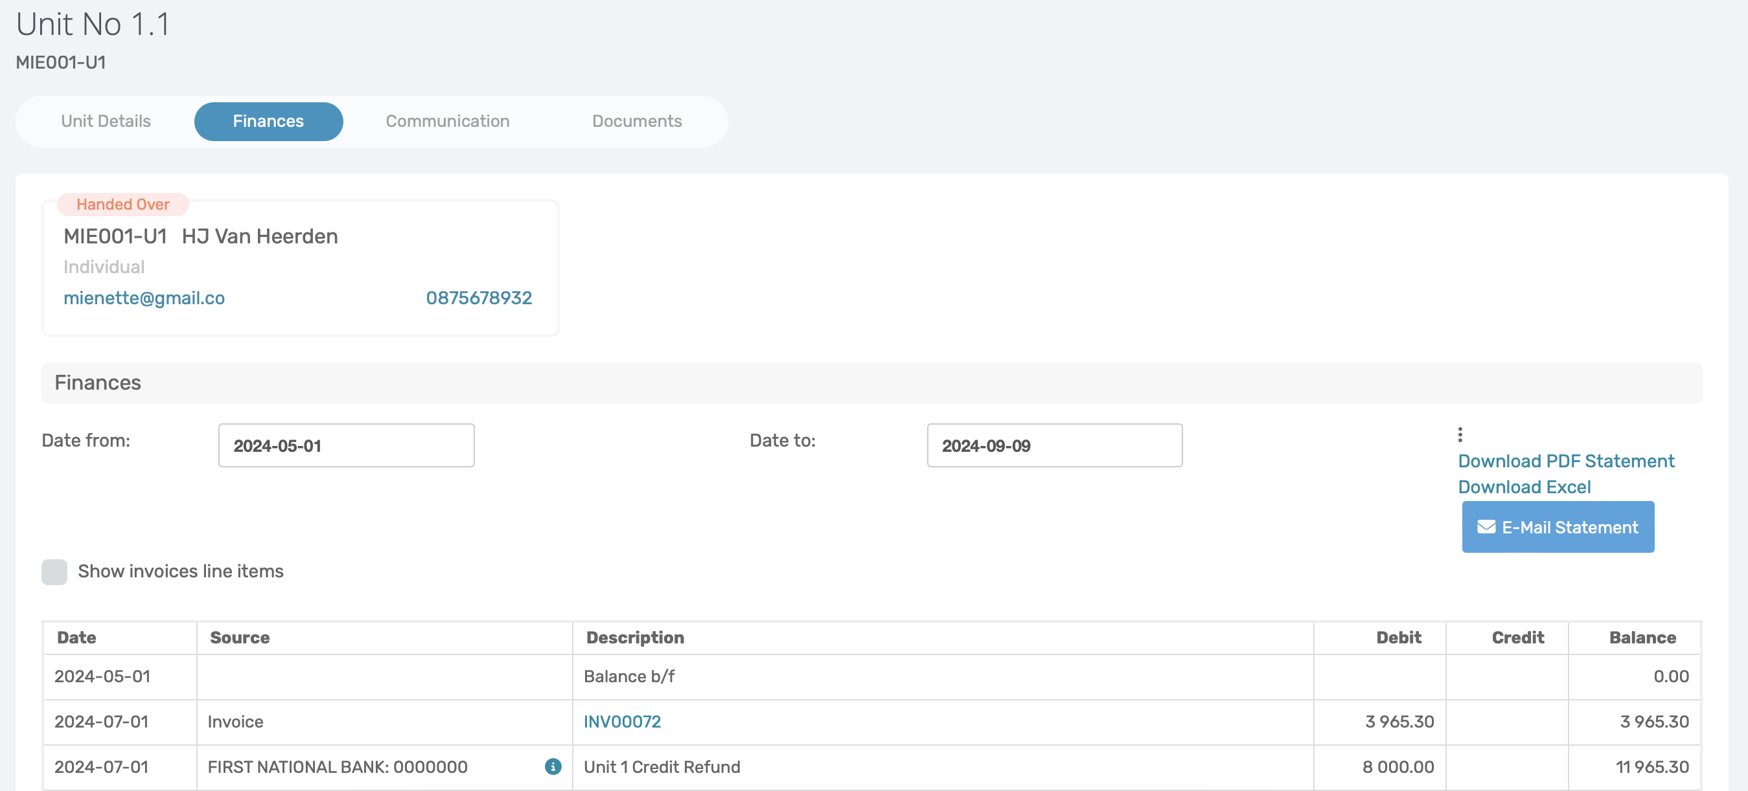Image resolution: width=1748 pixels, height=791 pixels.
Task: Click Download Excel link
Action: click(1523, 487)
